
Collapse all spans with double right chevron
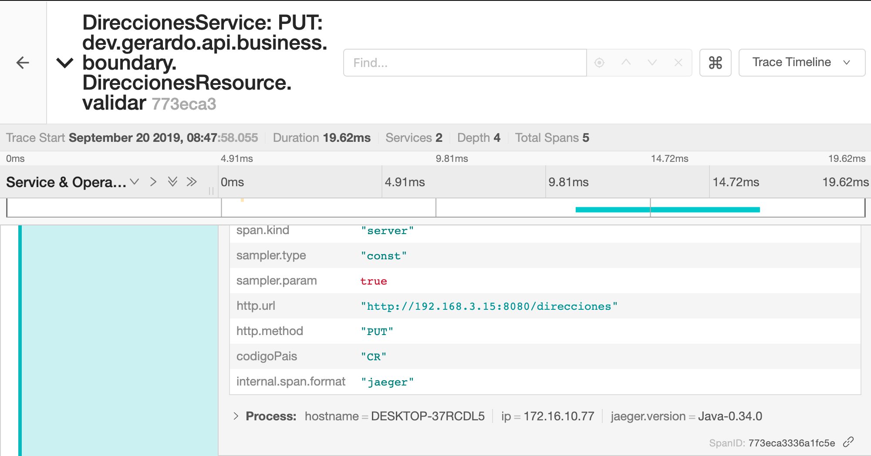tap(192, 182)
